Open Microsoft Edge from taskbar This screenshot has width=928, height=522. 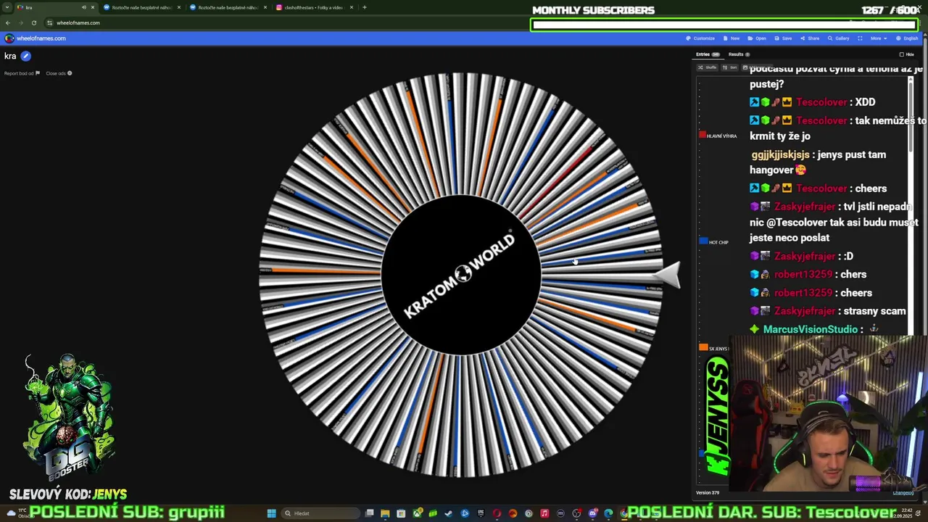pyautogui.click(x=608, y=513)
